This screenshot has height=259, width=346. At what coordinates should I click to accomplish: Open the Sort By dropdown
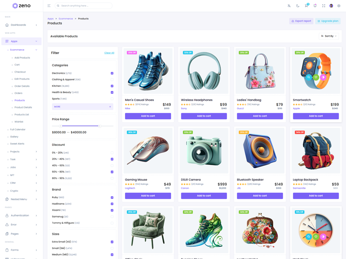[329, 36]
